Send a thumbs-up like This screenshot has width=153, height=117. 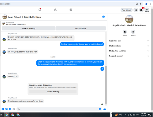tap(105, 109)
